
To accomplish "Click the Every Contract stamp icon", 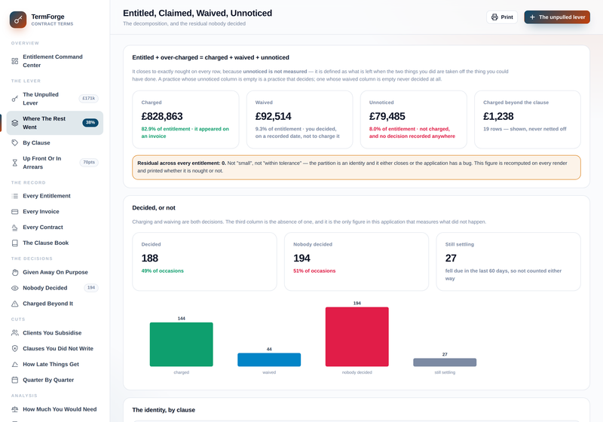I will pos(14,228).
